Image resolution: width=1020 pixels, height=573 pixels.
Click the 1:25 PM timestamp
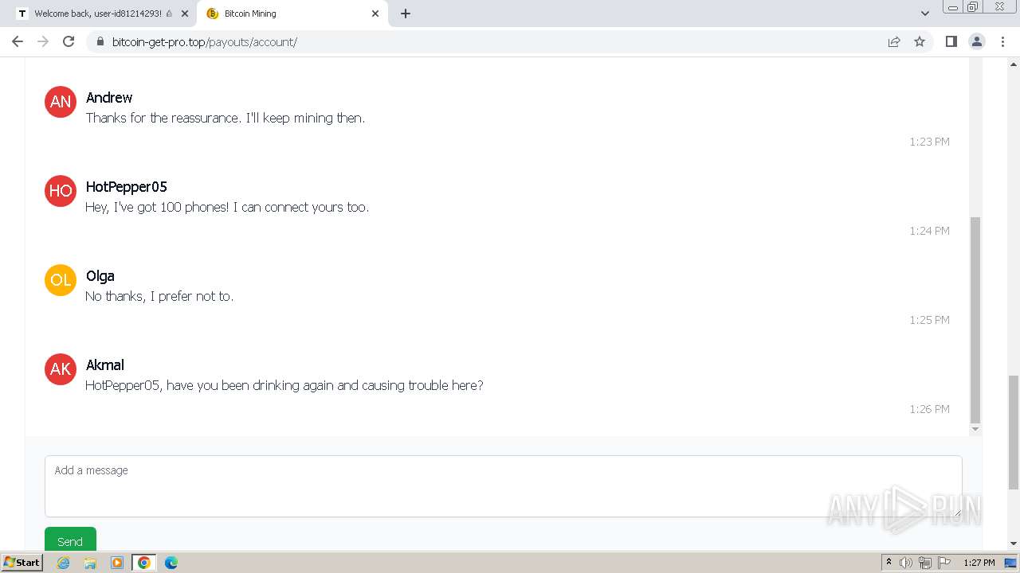[x=929, y=320]
